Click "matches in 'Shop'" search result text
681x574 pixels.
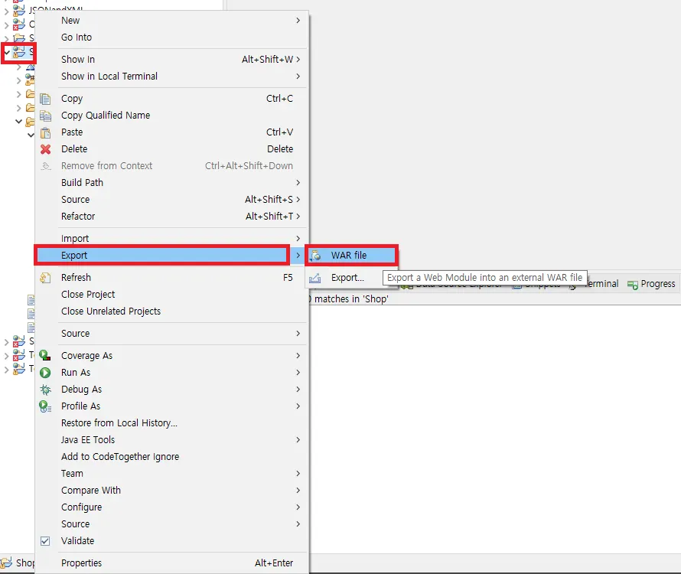(351, 299)
